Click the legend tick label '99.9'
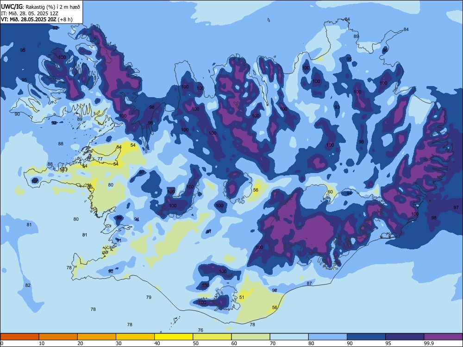The image size is (463, 347). tap(429, 343)
